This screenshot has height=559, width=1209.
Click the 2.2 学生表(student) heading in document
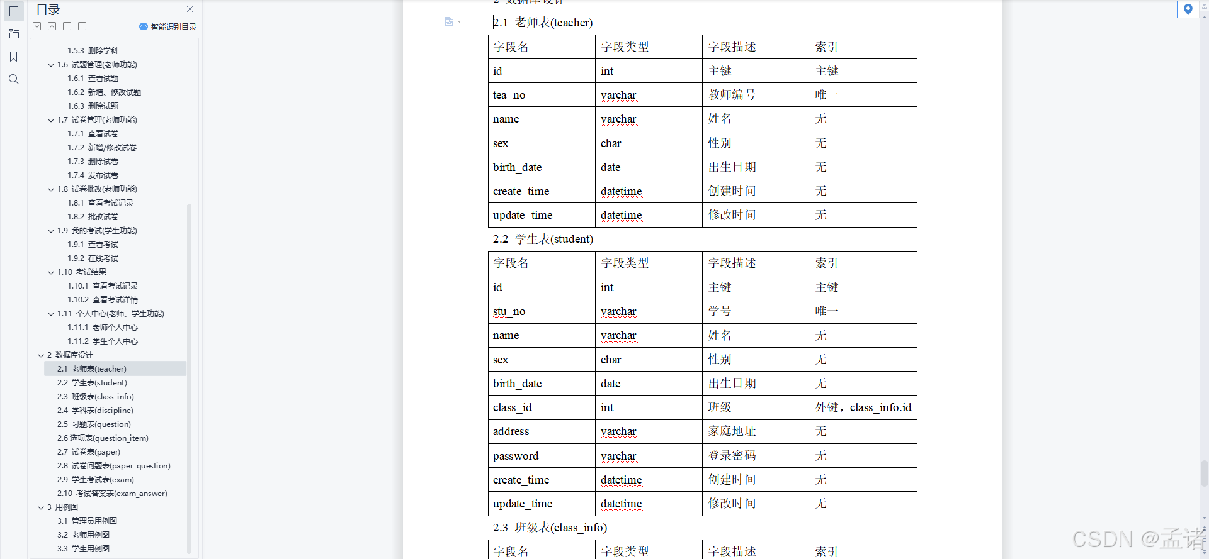click(543, 239)
